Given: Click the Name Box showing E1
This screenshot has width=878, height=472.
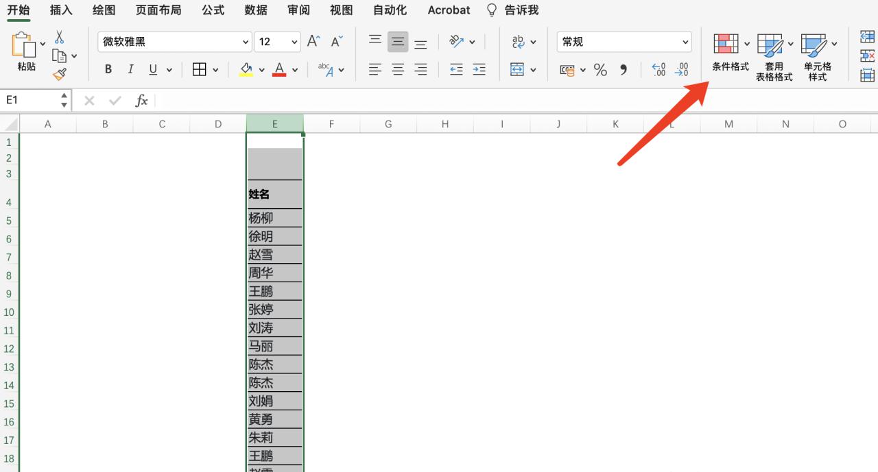Looking at the screenshot, I should [31, 100].
